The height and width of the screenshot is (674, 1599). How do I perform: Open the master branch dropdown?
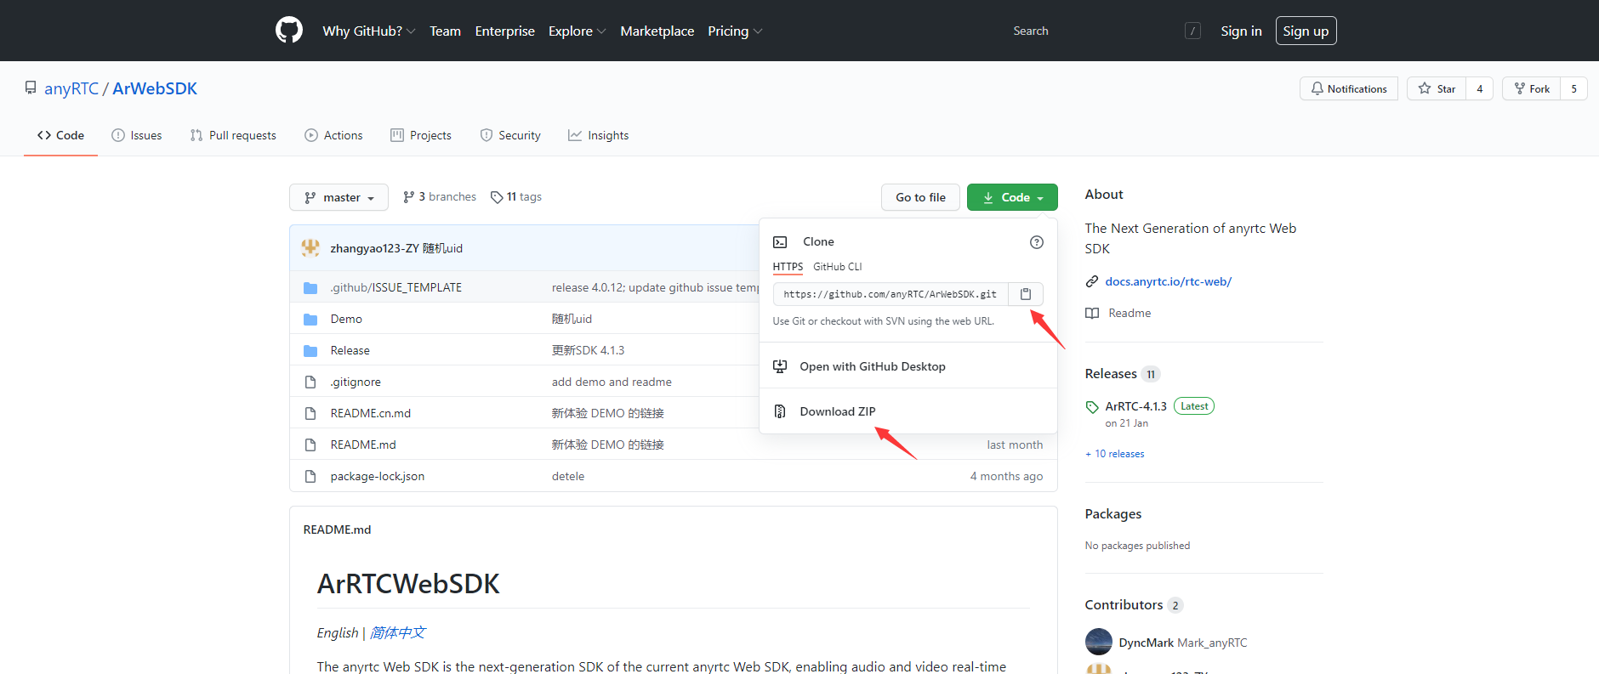(x=339, y=197)
